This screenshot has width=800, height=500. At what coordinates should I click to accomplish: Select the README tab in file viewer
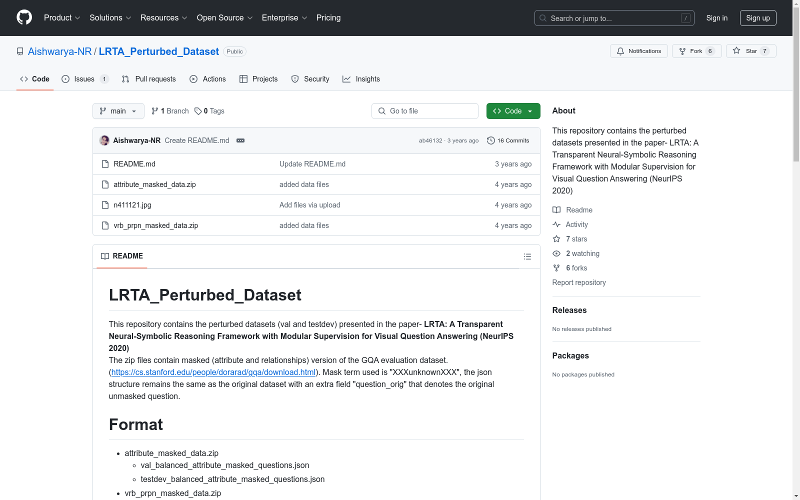122,256
